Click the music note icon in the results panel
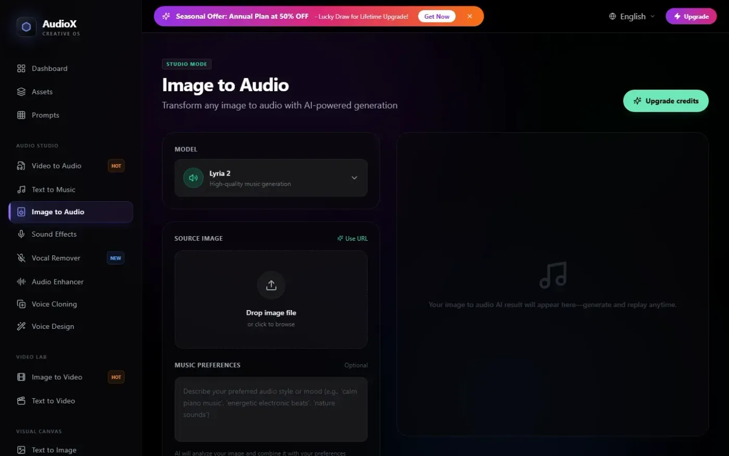This screenshot has height=456, width=729. (553, 275)
